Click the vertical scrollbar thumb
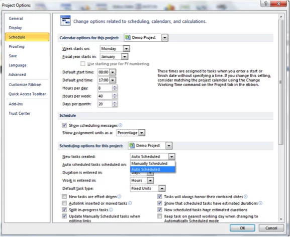The image size is (290, 237). 281,82
